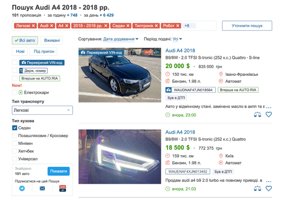Viewport: 282px width, 200px height.
Task: Open the black Audi A4 photo
Action: pyautogui.click(x=120, y=75)
